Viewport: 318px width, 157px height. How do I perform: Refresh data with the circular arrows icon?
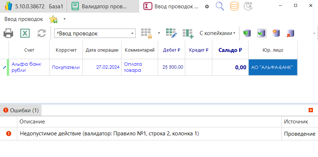pos(42,34)
